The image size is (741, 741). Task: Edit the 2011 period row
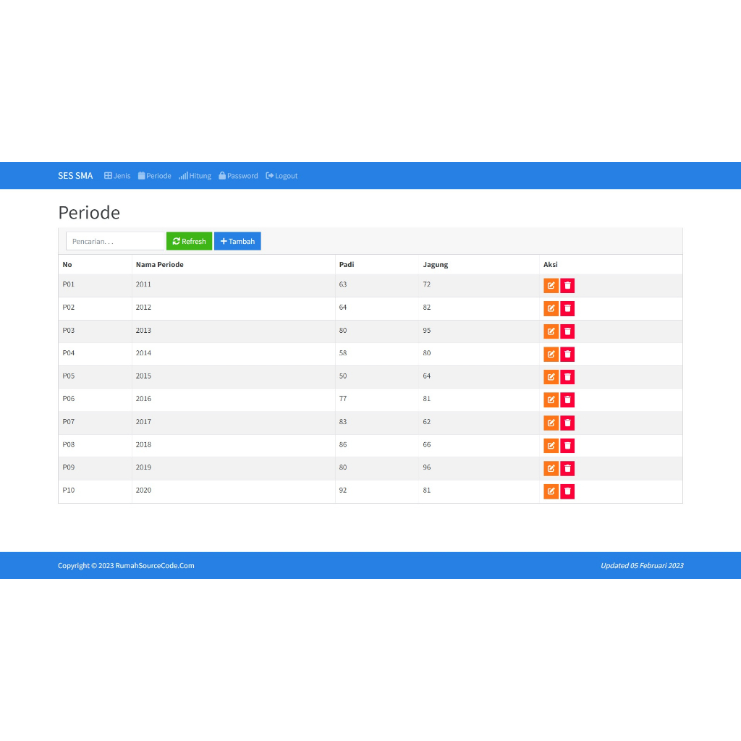551,285
